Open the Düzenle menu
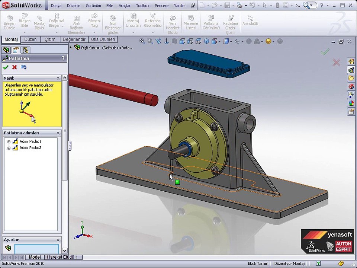Screen dimensions: 357x268 (x=74, y=6)
